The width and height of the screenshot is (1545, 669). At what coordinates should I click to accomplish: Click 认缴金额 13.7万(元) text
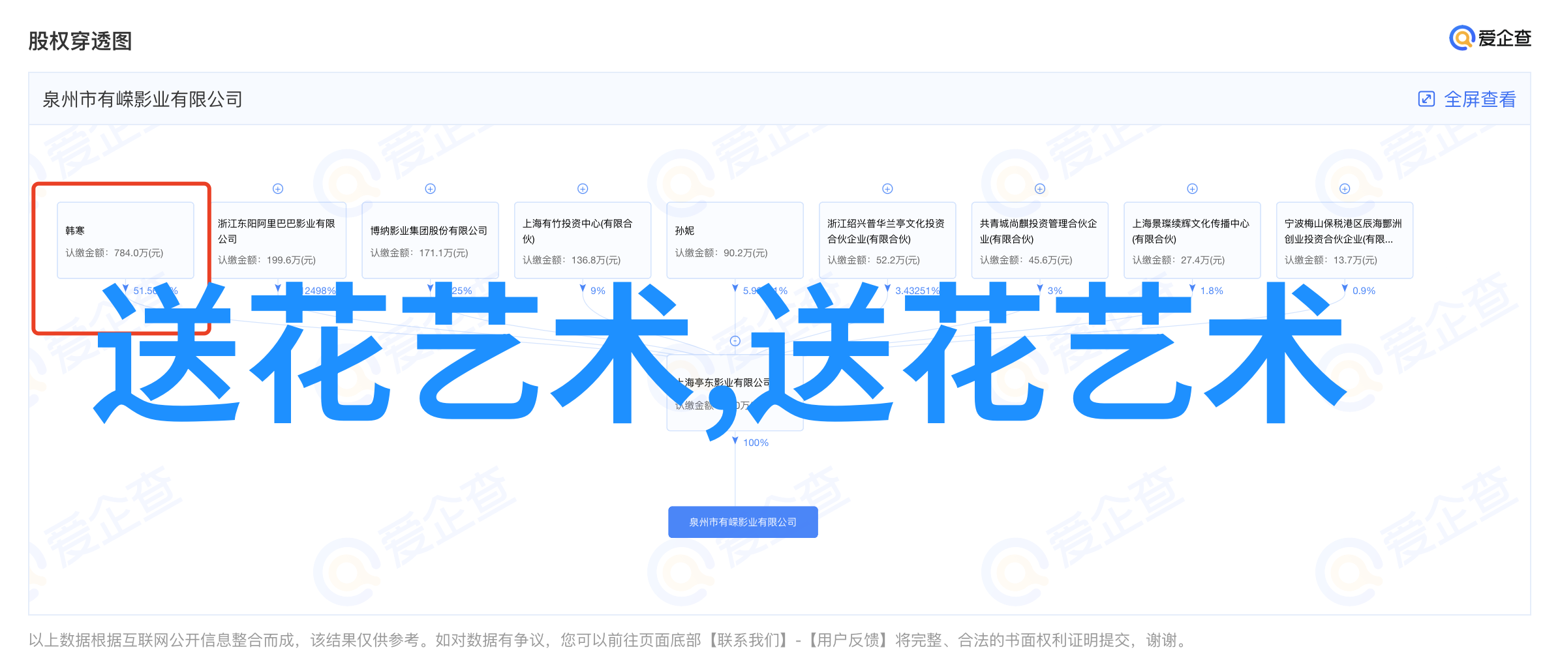click(1331, 260)
